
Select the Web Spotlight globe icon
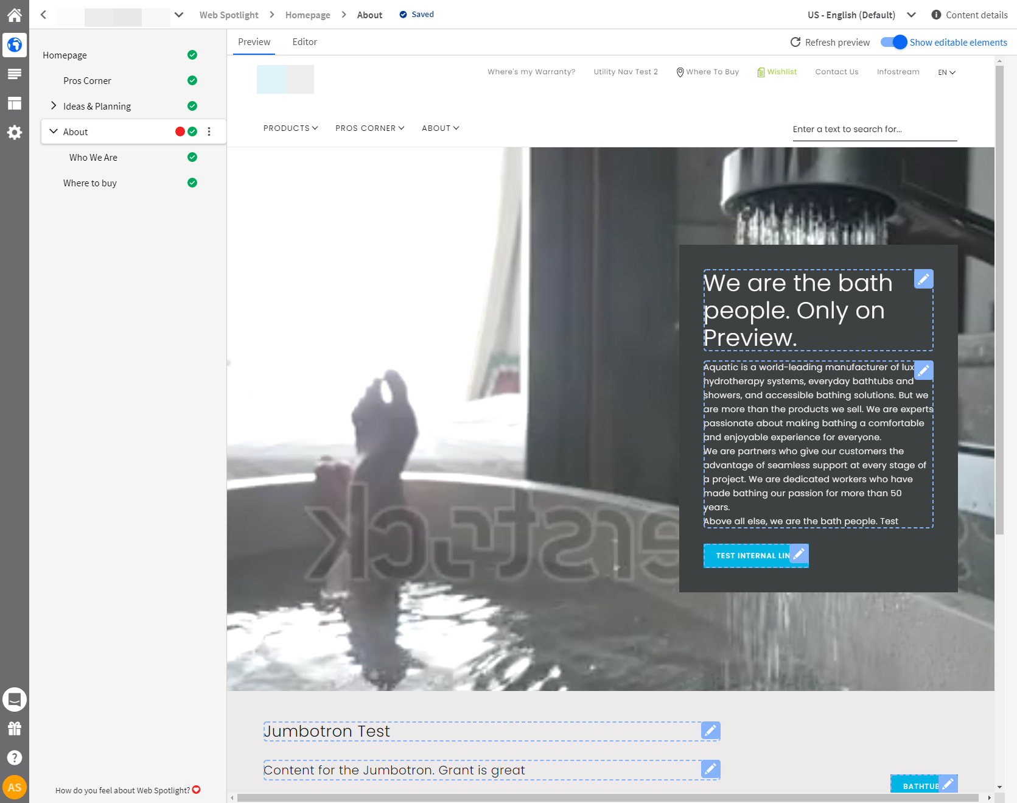14,44
